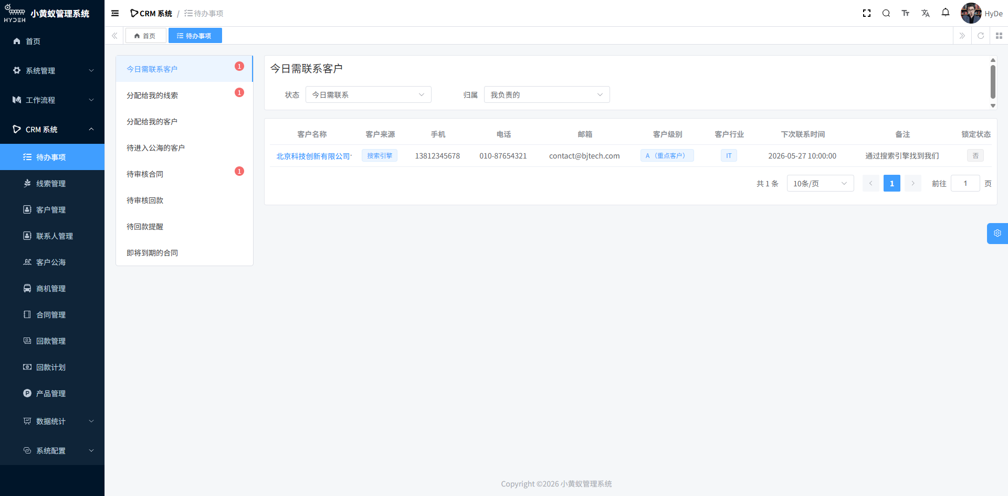Open 数据统计 in the sidebar
1008x496 pixels.
tap(52, 421)
